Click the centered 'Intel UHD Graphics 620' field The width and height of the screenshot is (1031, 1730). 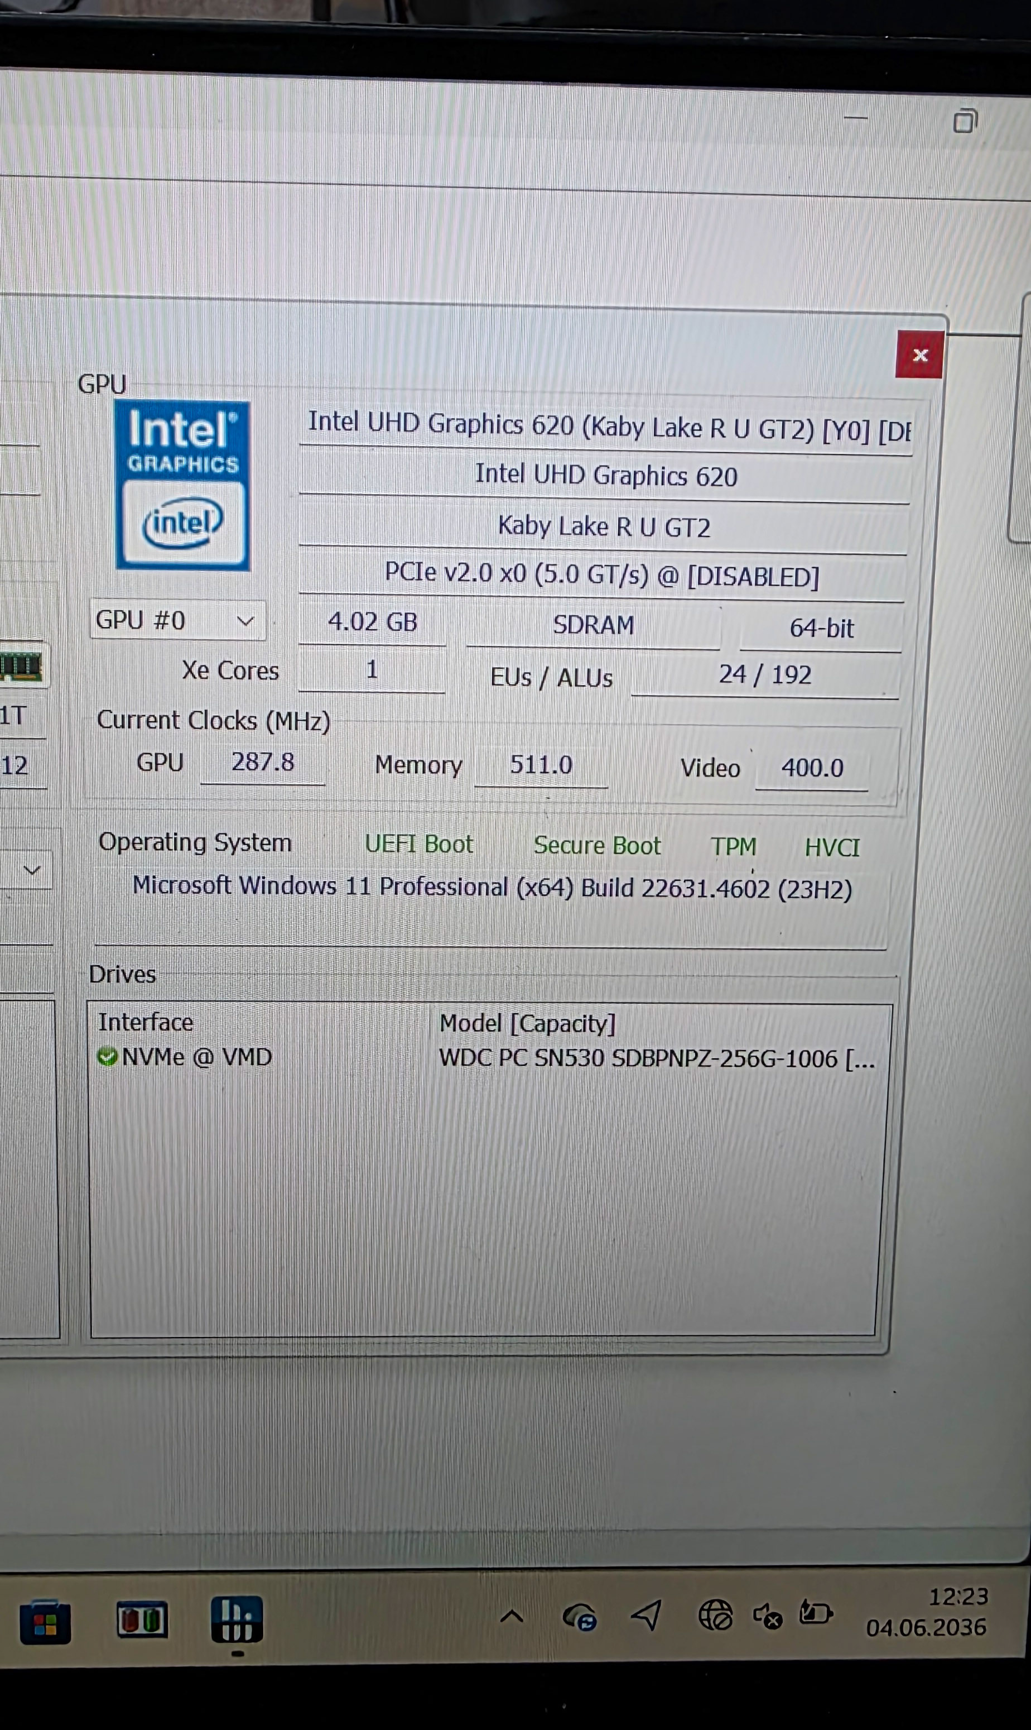point(605,476)
